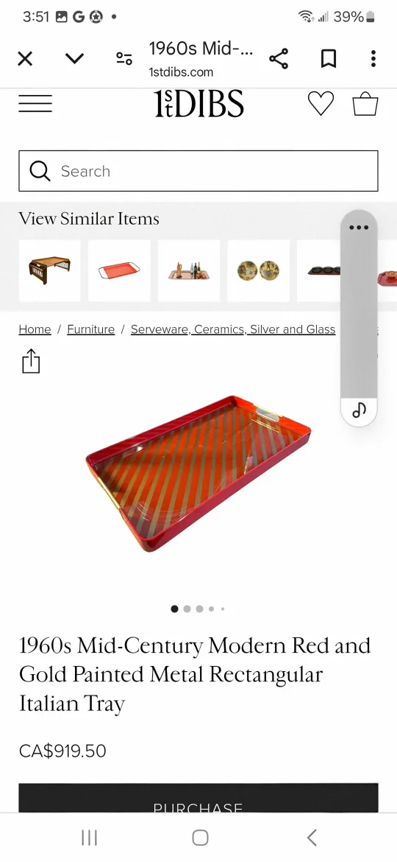This screenshot has width=397, height=862.
Task: Bookmark this page with bookmark icon
Action: (328, 58)
